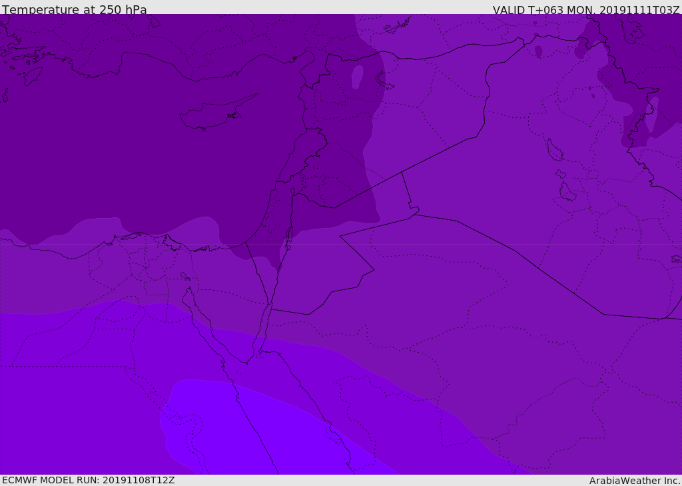Screen dimensions: 682x486
Task: Click the 'ArabiaWeather Inc.' credit text
Action: click(635, 481)
